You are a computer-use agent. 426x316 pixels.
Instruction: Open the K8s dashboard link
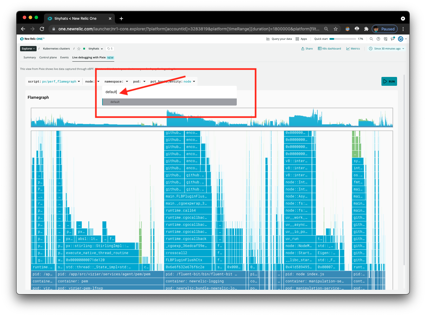tap(329, 49)
